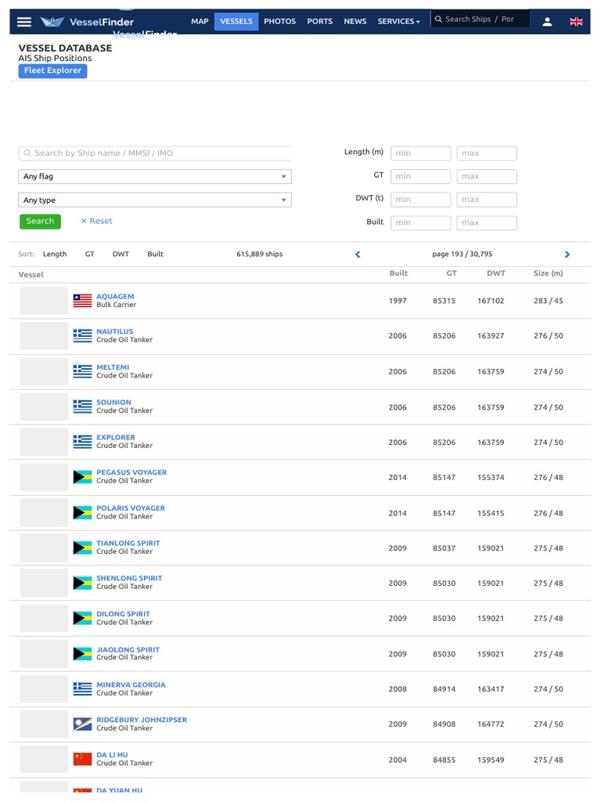Click the Liberia flag beside AQUAGEM
This screenshot has height=802, width=601.
82,301
